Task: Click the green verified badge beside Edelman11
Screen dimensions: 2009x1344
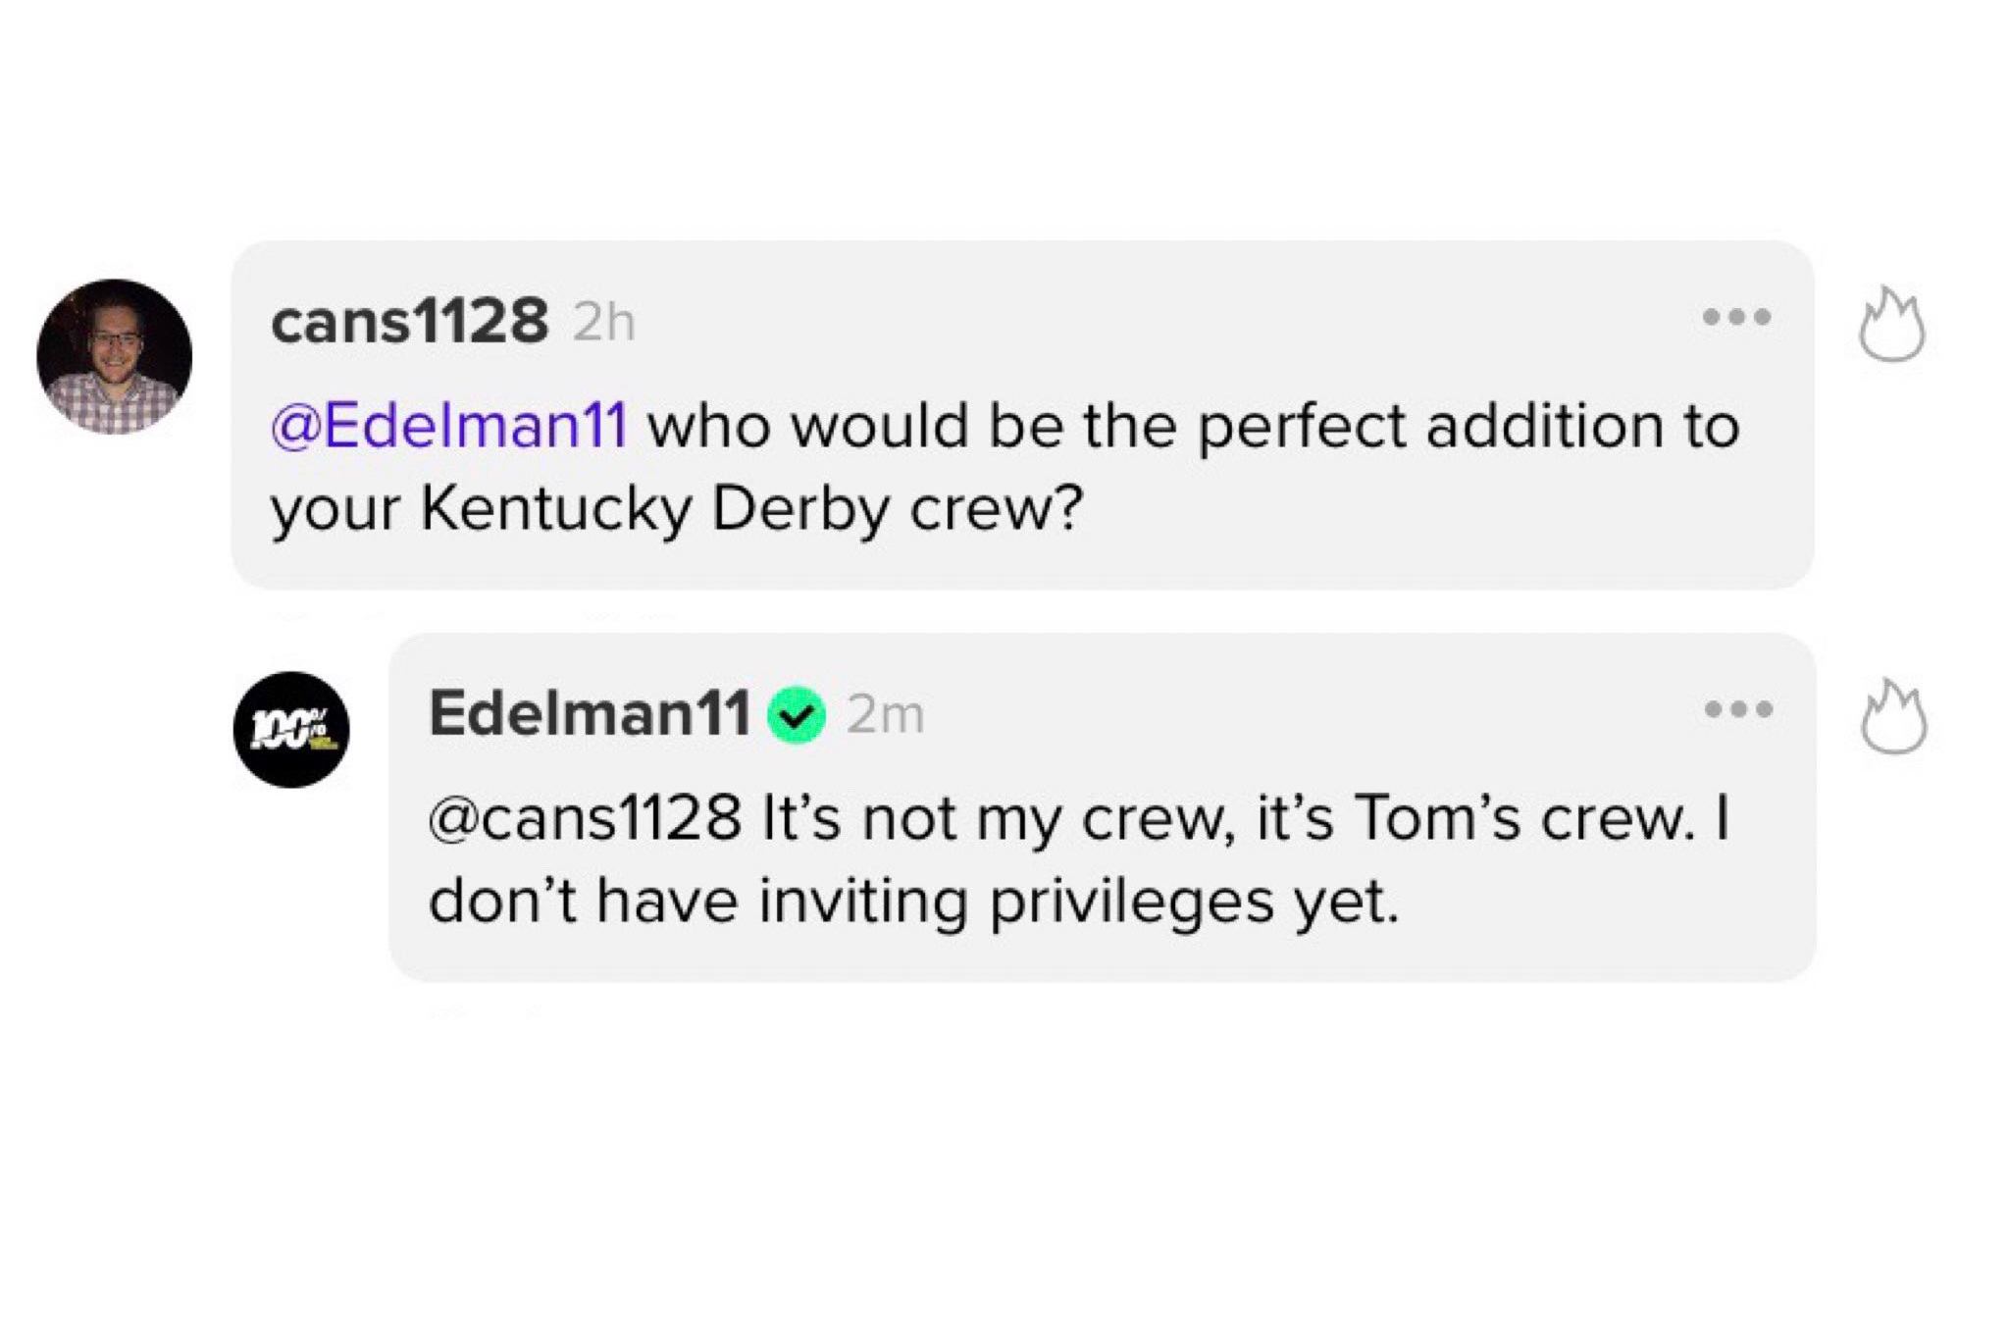Action: 797,714
